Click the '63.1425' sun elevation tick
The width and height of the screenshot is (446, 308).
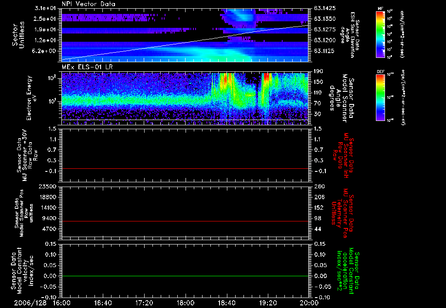(324, 8)
